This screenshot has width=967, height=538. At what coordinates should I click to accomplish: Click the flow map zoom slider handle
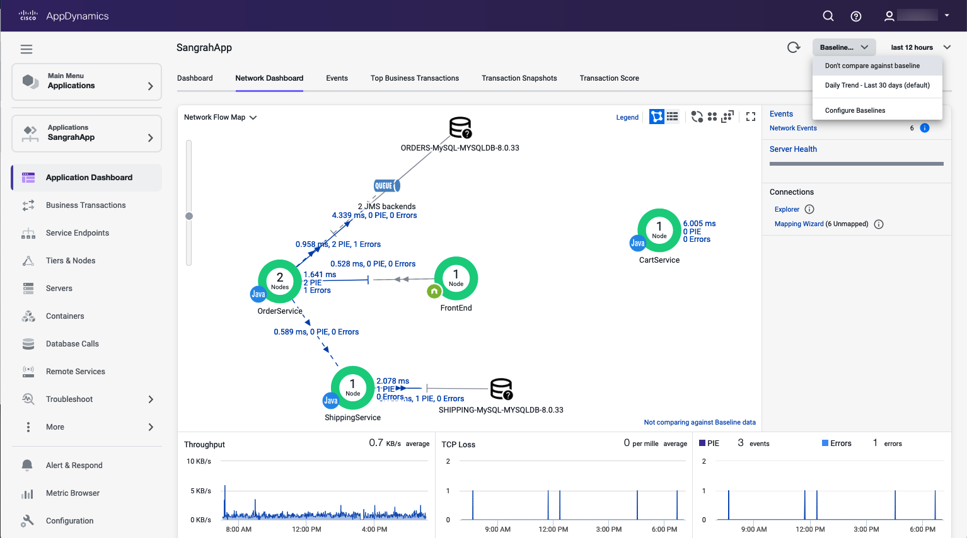(189, 216)
